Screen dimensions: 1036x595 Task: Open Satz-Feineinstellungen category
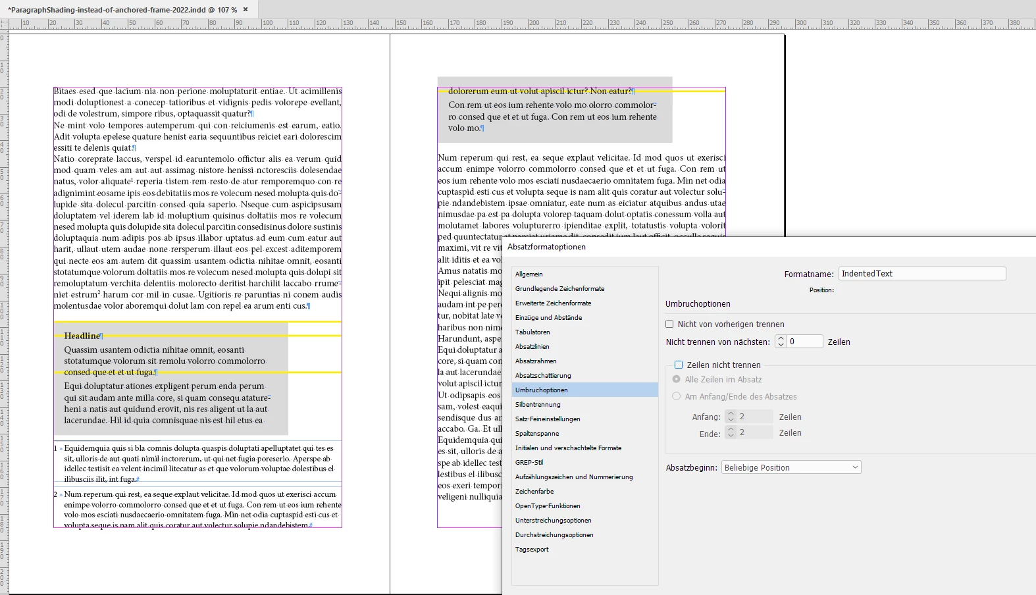(584, 419)
